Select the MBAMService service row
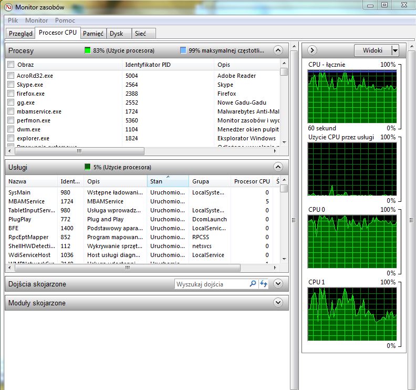The width and height of the screenshot is (416, 390). point(143,201)
